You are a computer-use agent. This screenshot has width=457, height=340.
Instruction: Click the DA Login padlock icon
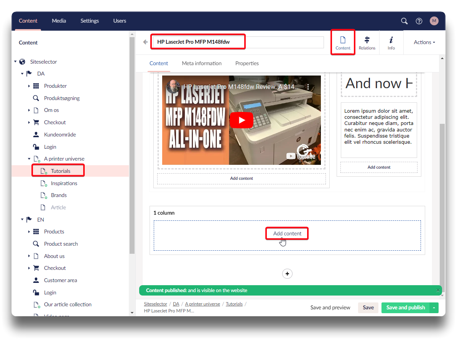[x=36, y=147]
